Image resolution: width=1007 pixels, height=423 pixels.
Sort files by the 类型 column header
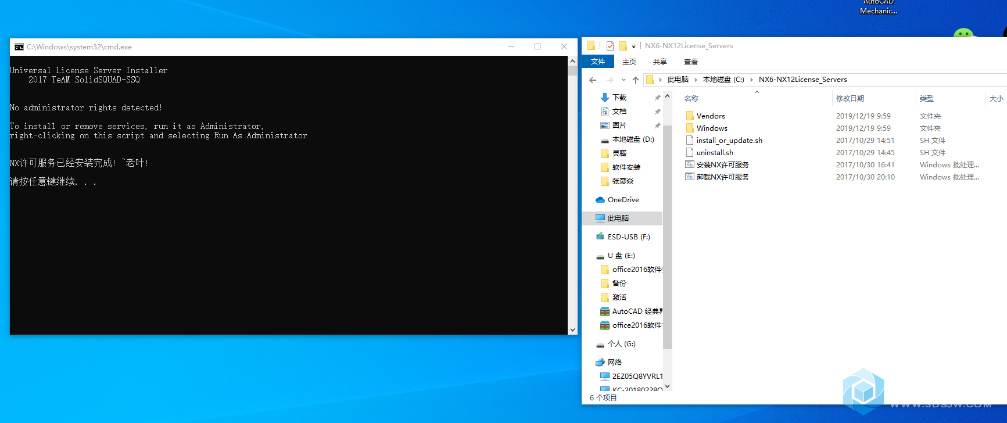[927, 99]
